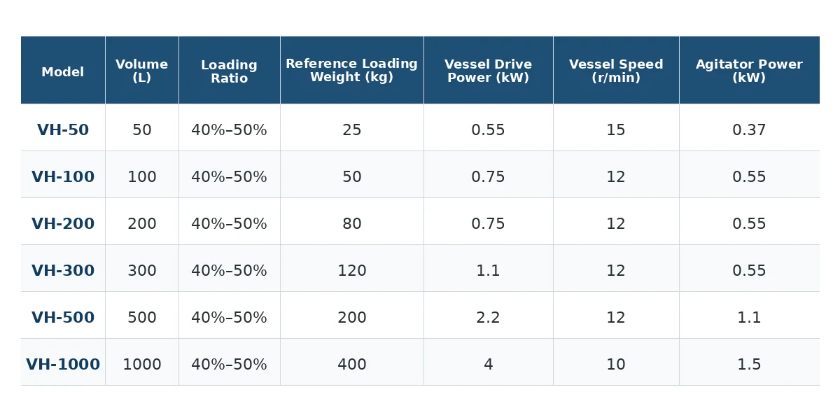Click VH-1000 volume value 1000

pos(142,365)
